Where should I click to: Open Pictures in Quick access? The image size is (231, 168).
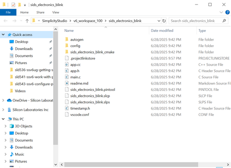18,63
